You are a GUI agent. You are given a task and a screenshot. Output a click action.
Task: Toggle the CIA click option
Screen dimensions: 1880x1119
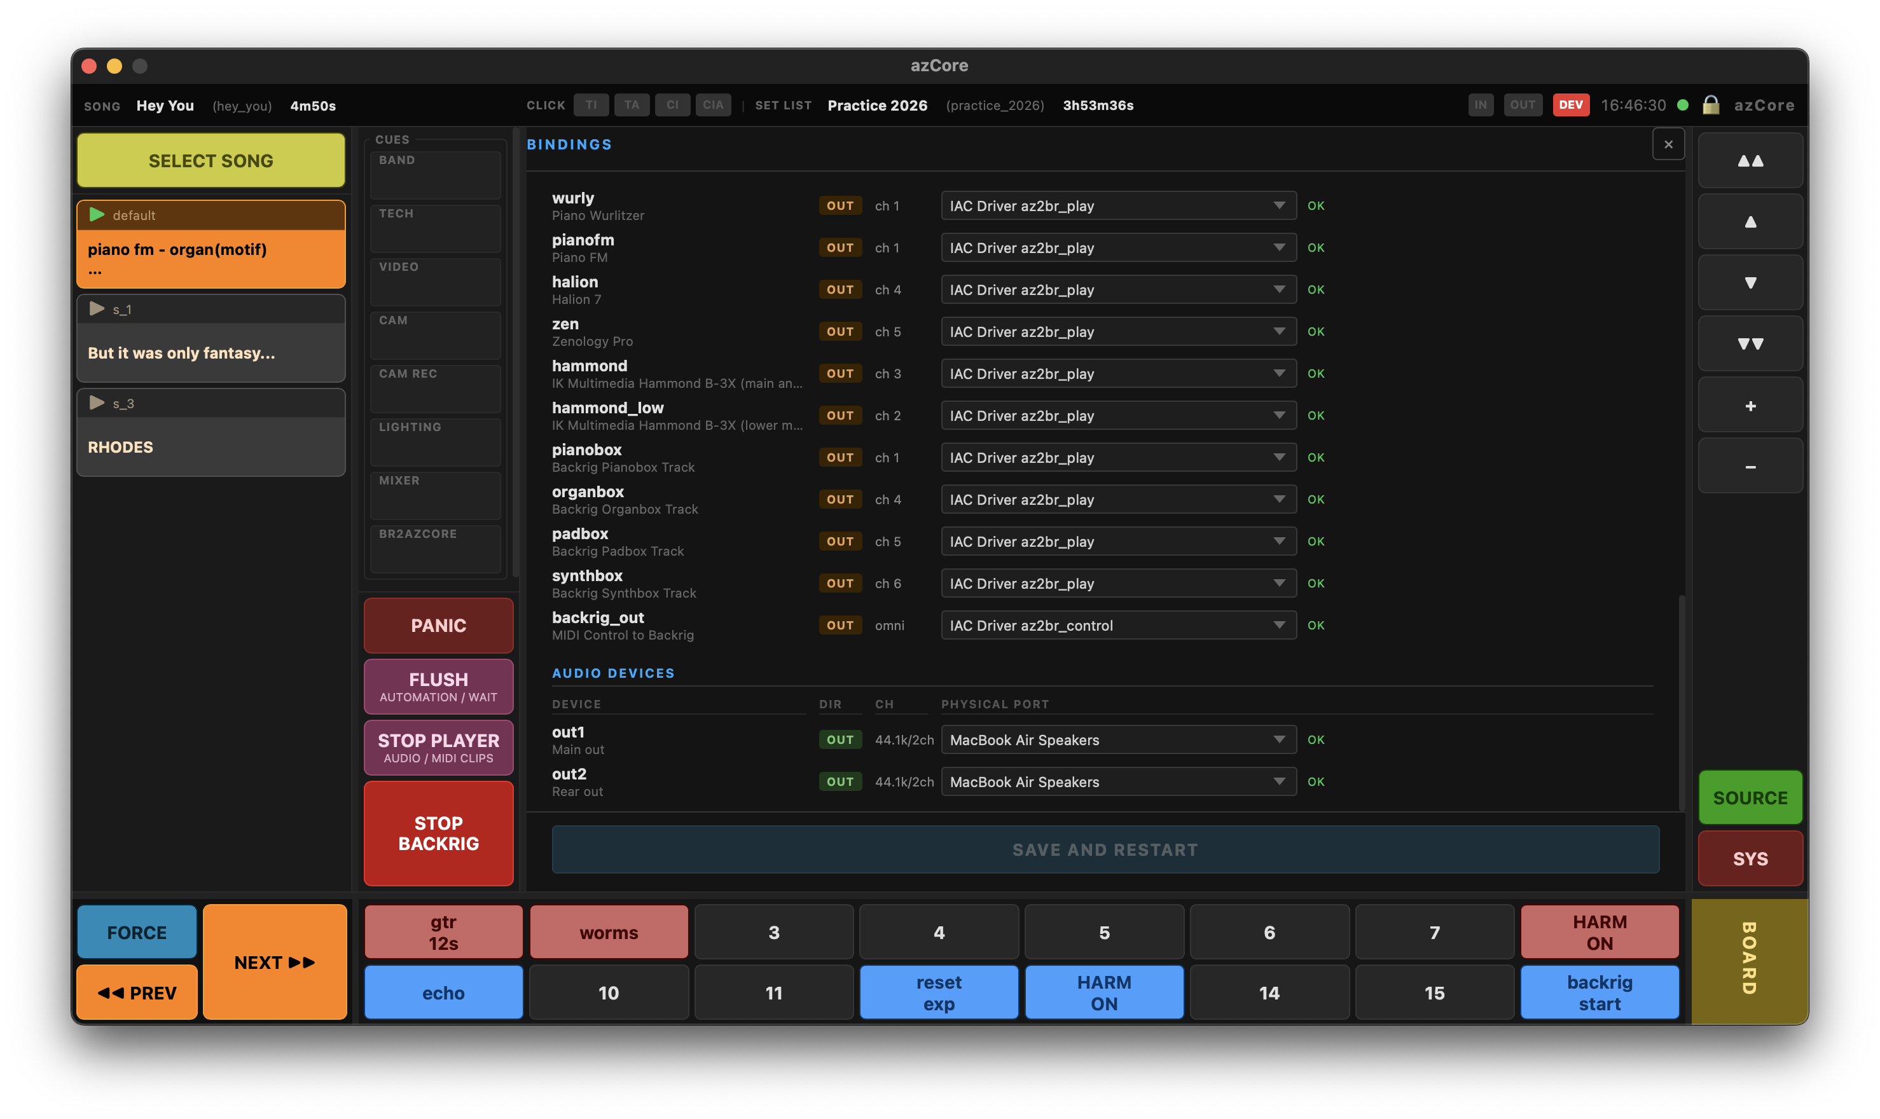click(713, 105)
